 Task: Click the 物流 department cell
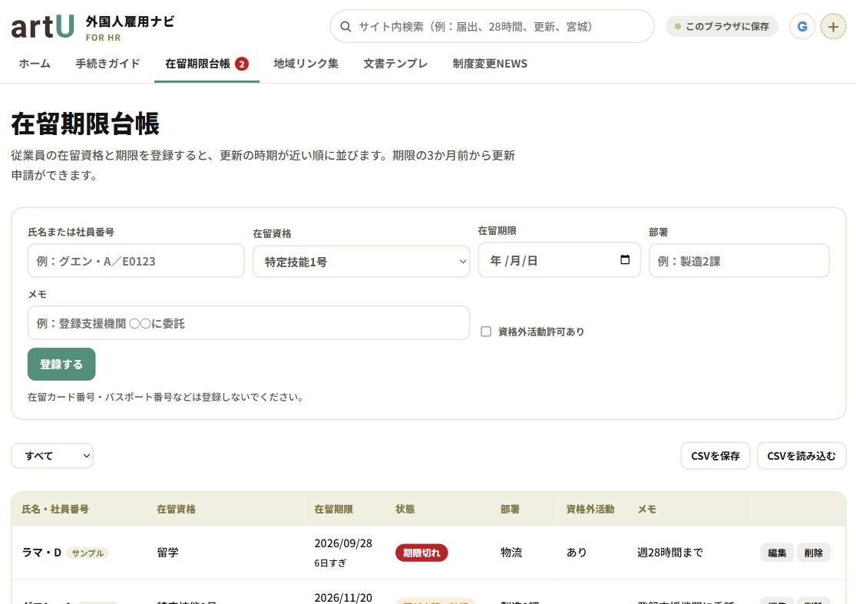pyautogui.click(x=511, y=552)
